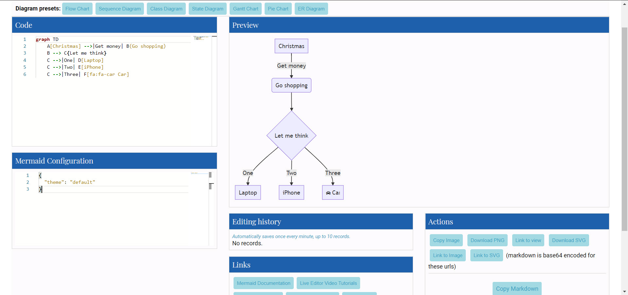This screenshot has height=295, width=628.
Task: Click the Get money edge label
Action: click(291, 66)
